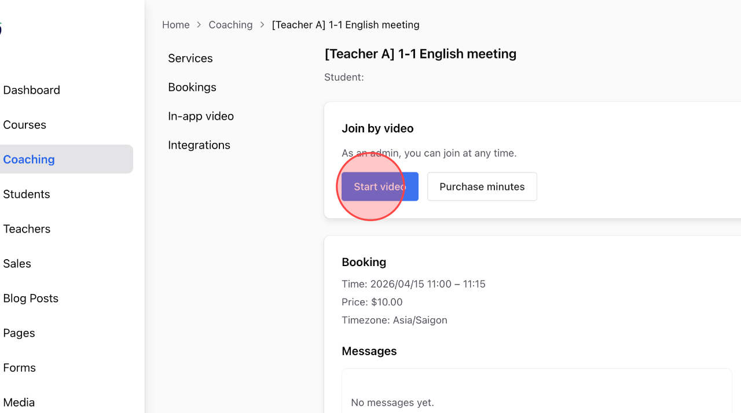
Task: Open Media in the sidebar
Action: tap(19, 403)
